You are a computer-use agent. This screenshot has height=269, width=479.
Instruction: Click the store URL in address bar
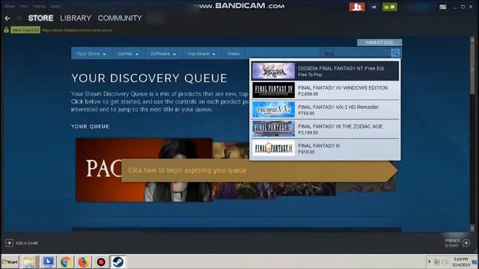pos(77,30)
